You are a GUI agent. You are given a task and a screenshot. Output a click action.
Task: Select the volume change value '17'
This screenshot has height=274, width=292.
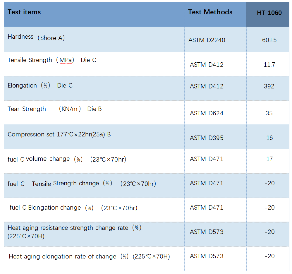[x=269, y=159]
